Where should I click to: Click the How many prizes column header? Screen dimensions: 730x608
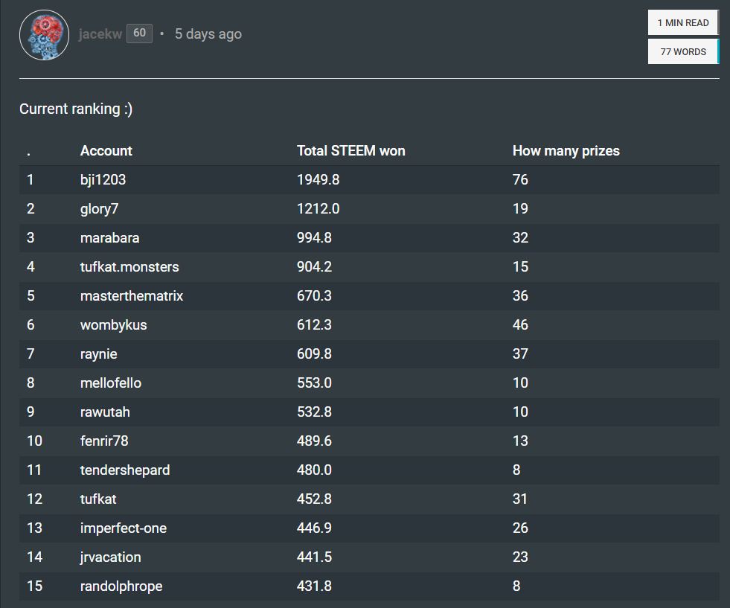(566, 151)
